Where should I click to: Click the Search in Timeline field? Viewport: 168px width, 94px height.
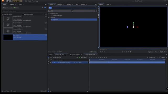point(70,60)
